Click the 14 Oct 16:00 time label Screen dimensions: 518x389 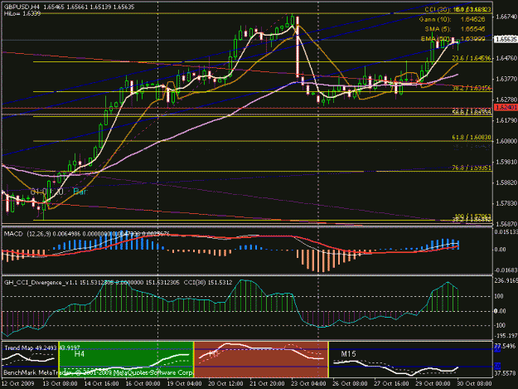click(x=101, y=384)
